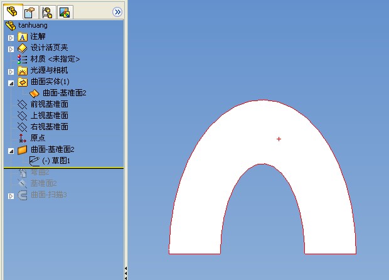Select the 右视基准面 right plane
This screenshot has height=280, width=389.
pos(49,127)
